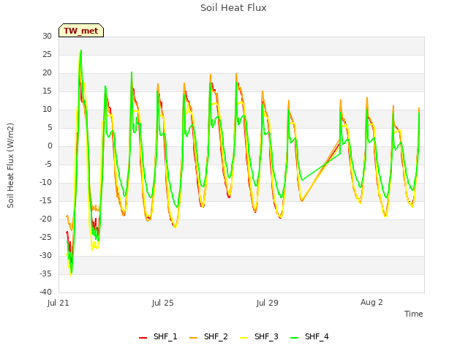
Task: Click the Aug 2 x-axis tick label
Action: coord(371,302)
